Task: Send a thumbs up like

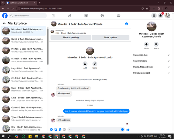Action: click(x=128, y=130)
